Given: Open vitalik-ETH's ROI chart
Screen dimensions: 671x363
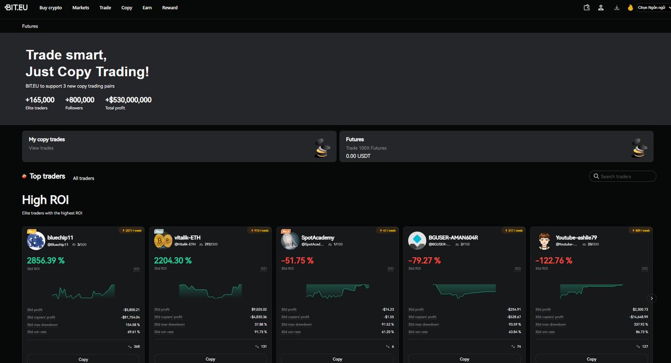Looking at the screenshot, I should pyautogui.click(x=210, y=291).
